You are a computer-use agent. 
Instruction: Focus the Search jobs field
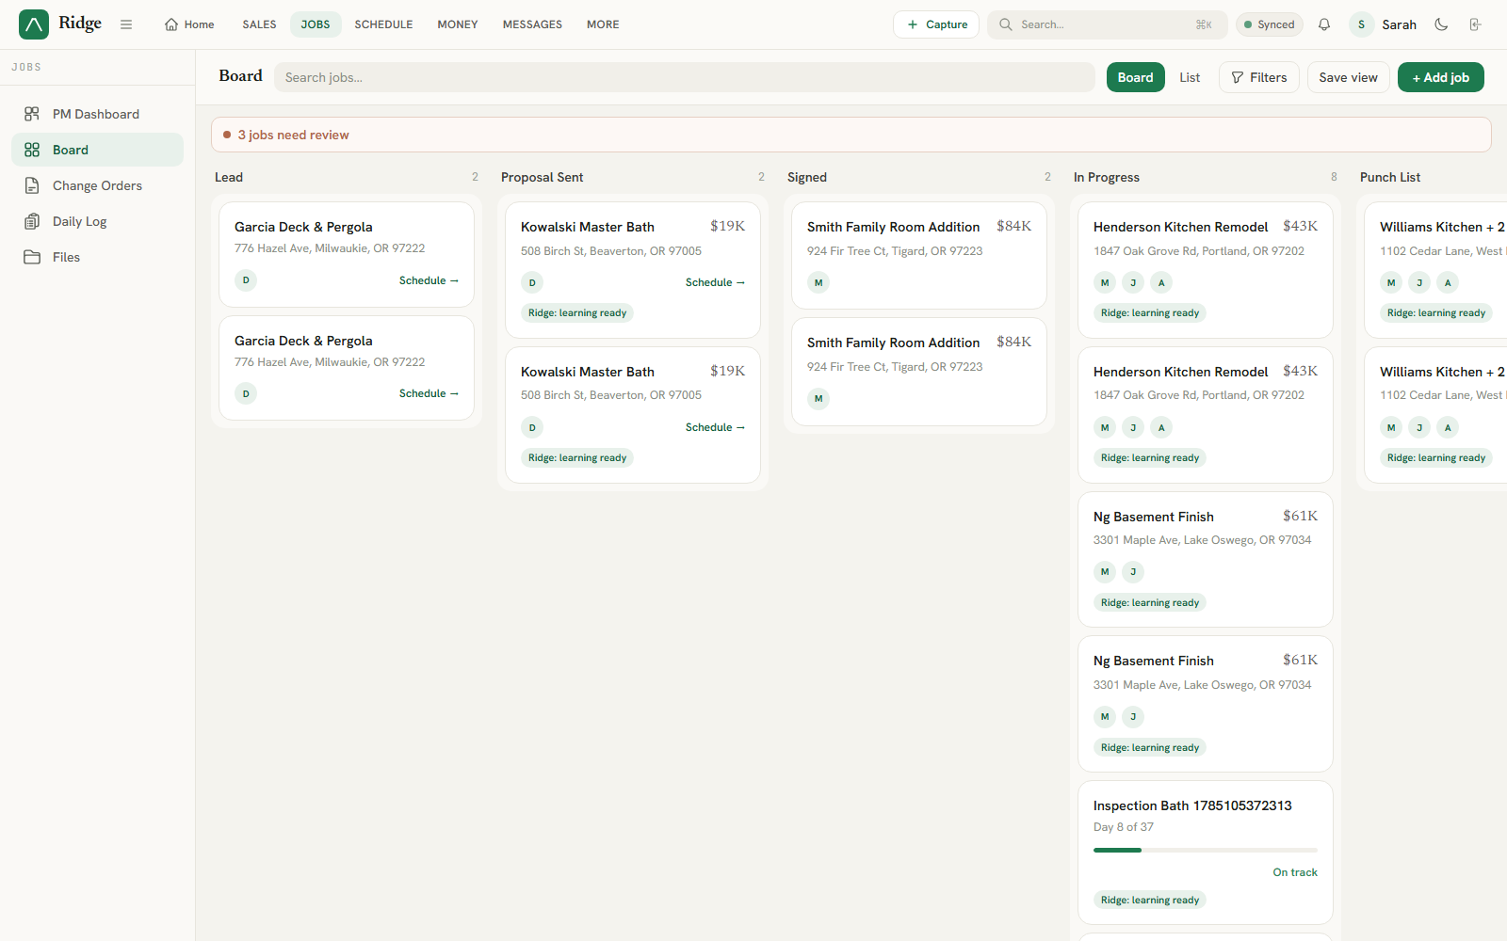pyautogui.click(x=684, y=77)
